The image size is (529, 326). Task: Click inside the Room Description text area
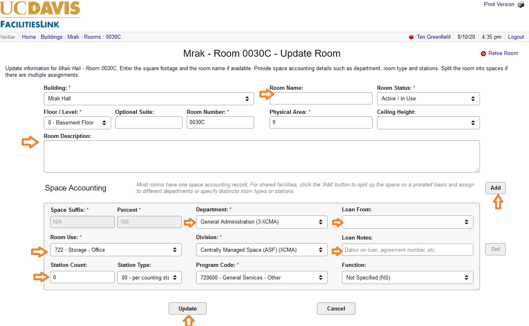261,155
